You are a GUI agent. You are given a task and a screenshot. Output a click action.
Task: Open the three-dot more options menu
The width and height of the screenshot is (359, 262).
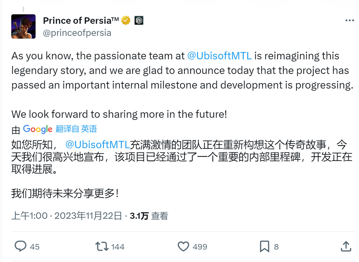tap(350, 21)
